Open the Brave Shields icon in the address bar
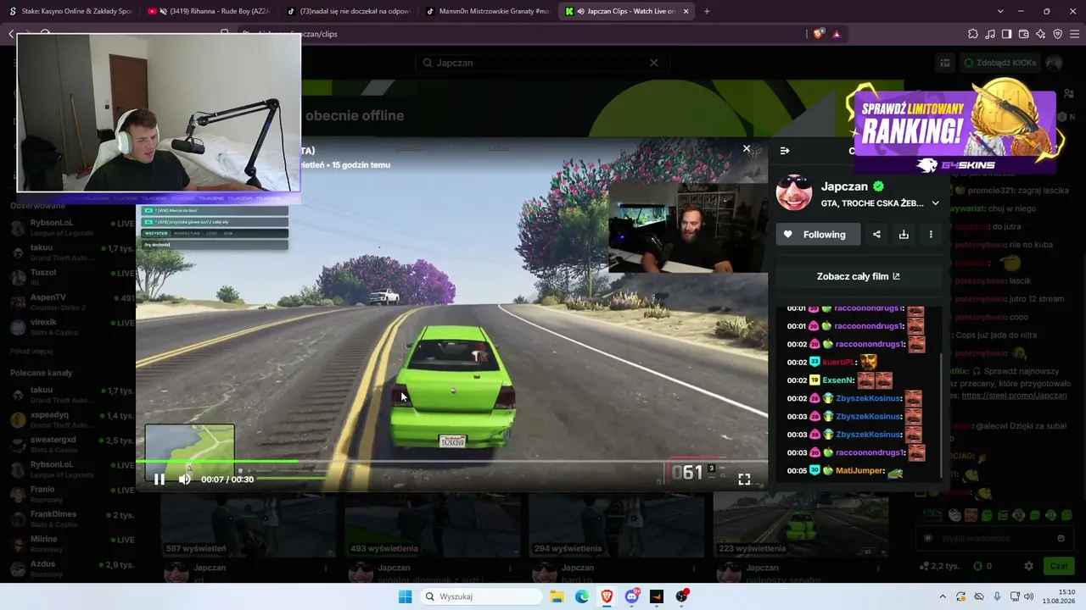This screenshot has height=610, width=1086. click(x=818, y=34)
